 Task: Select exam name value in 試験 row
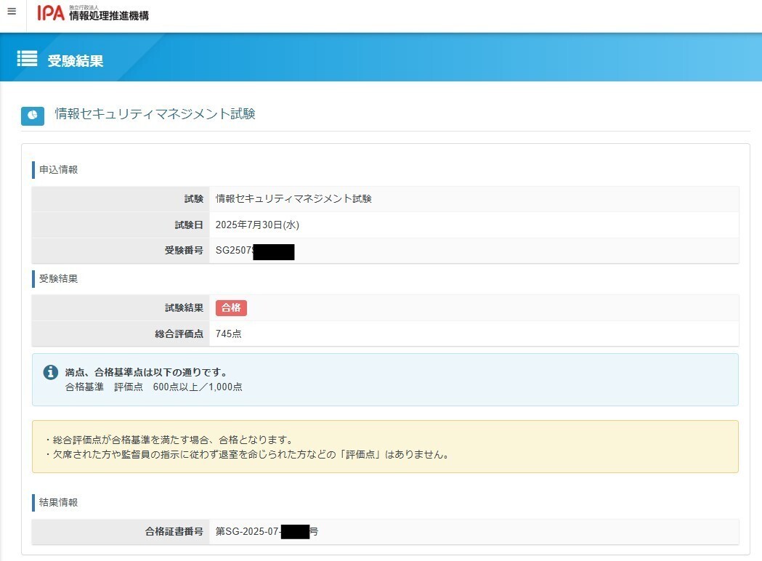pos(293,199)
